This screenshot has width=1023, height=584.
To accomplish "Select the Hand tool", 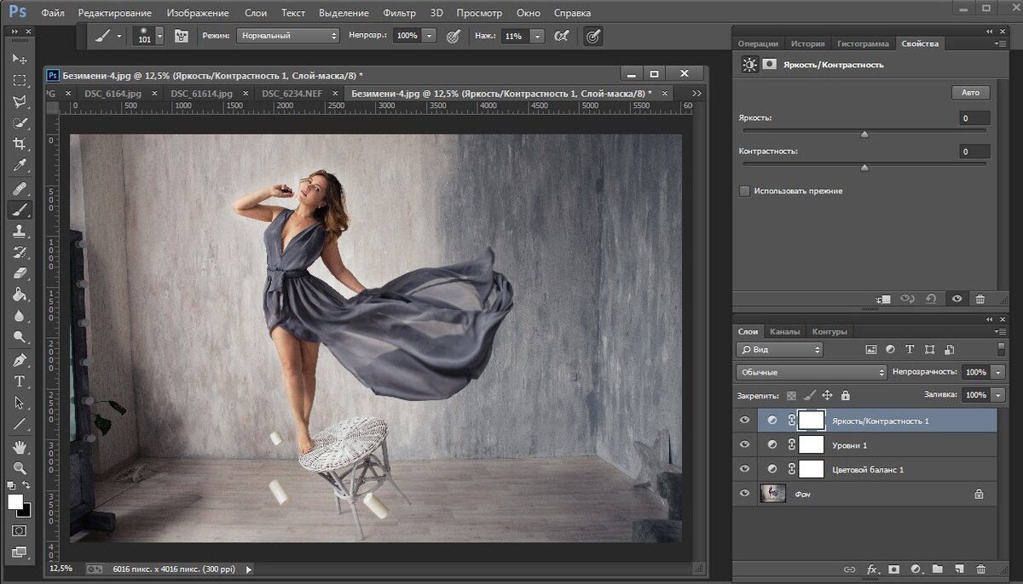I will click(x=20, y=447).
